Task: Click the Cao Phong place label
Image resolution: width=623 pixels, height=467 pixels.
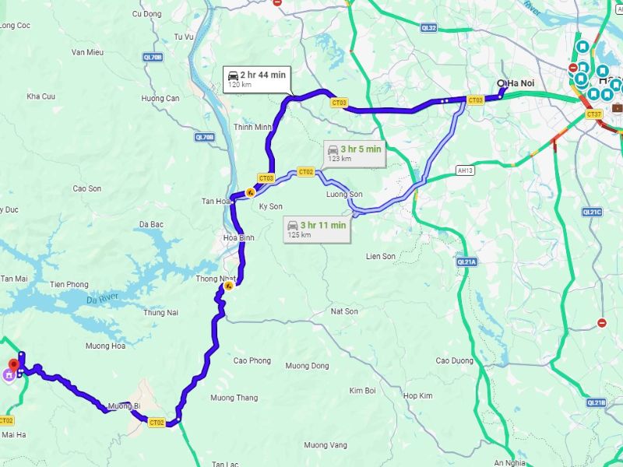Action: pyautogui.click(x=252, y=360)
